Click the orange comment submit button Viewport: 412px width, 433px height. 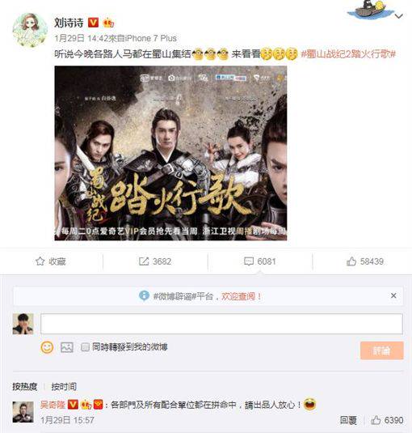click(381, 350)
